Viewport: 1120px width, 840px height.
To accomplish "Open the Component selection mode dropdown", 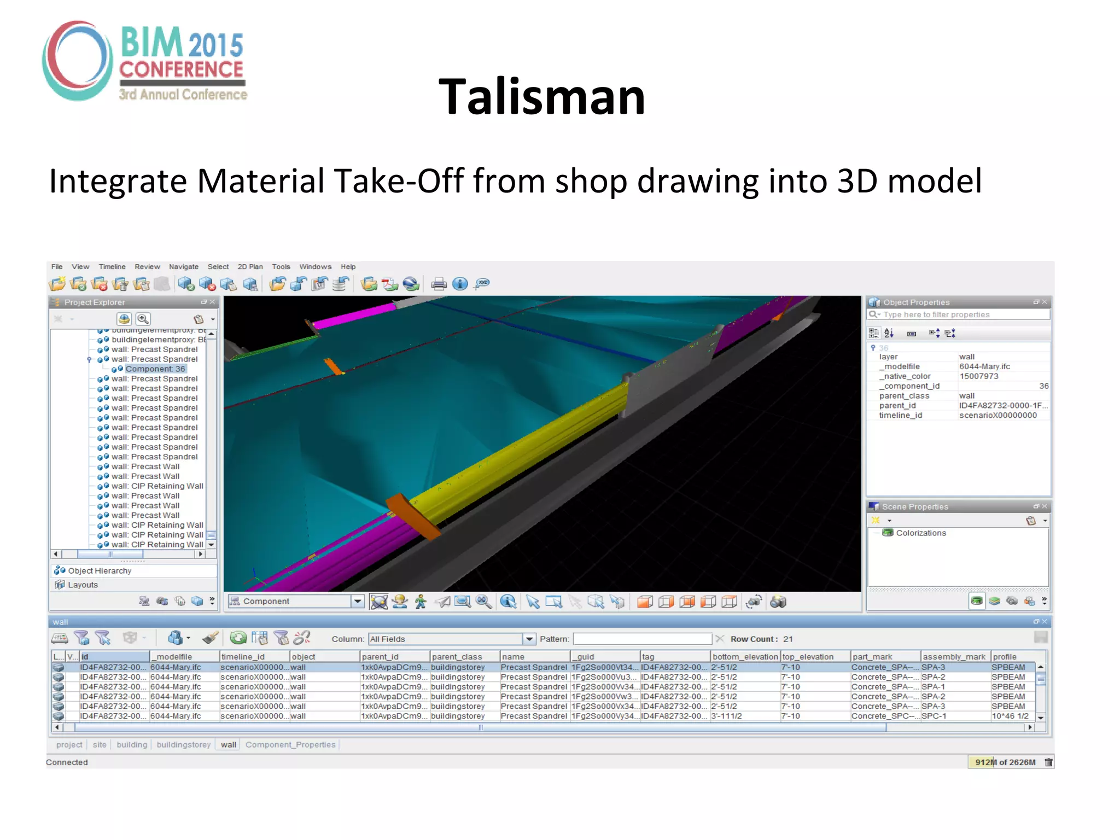I will tap(358, 602).
